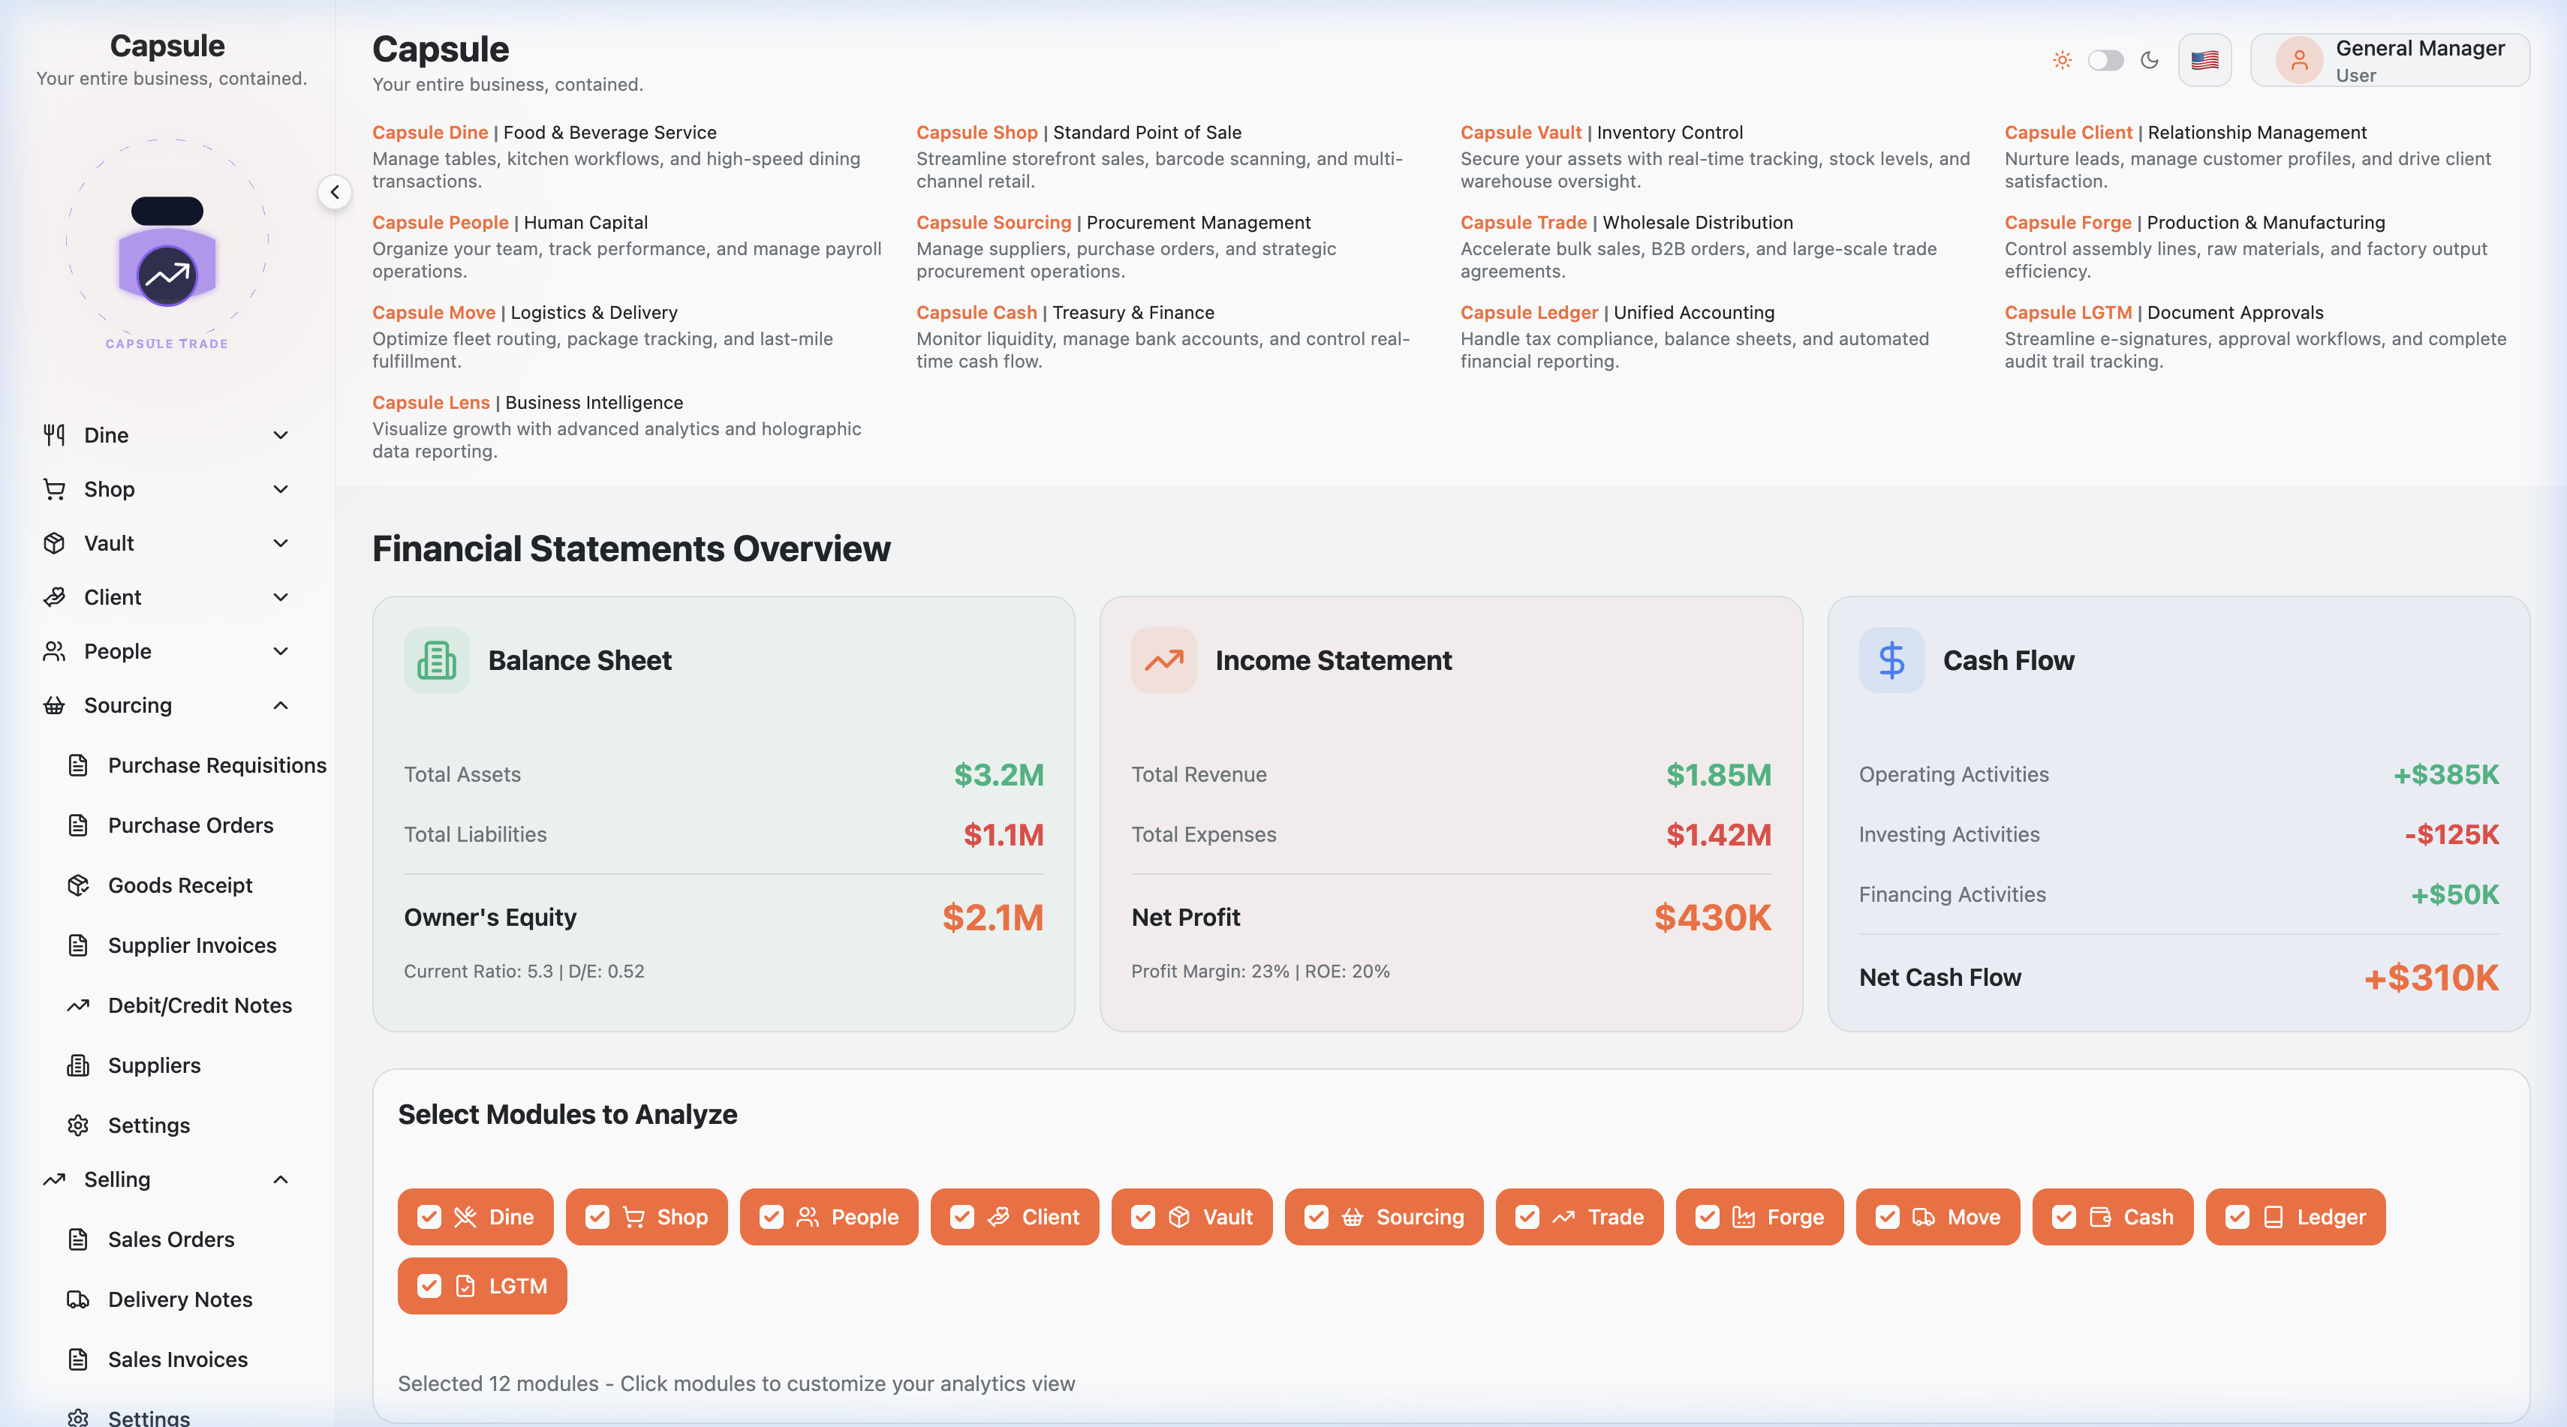Click the Supplier Invoices document icon
Screen dimensions: 2567x1427
click(78, 945)
